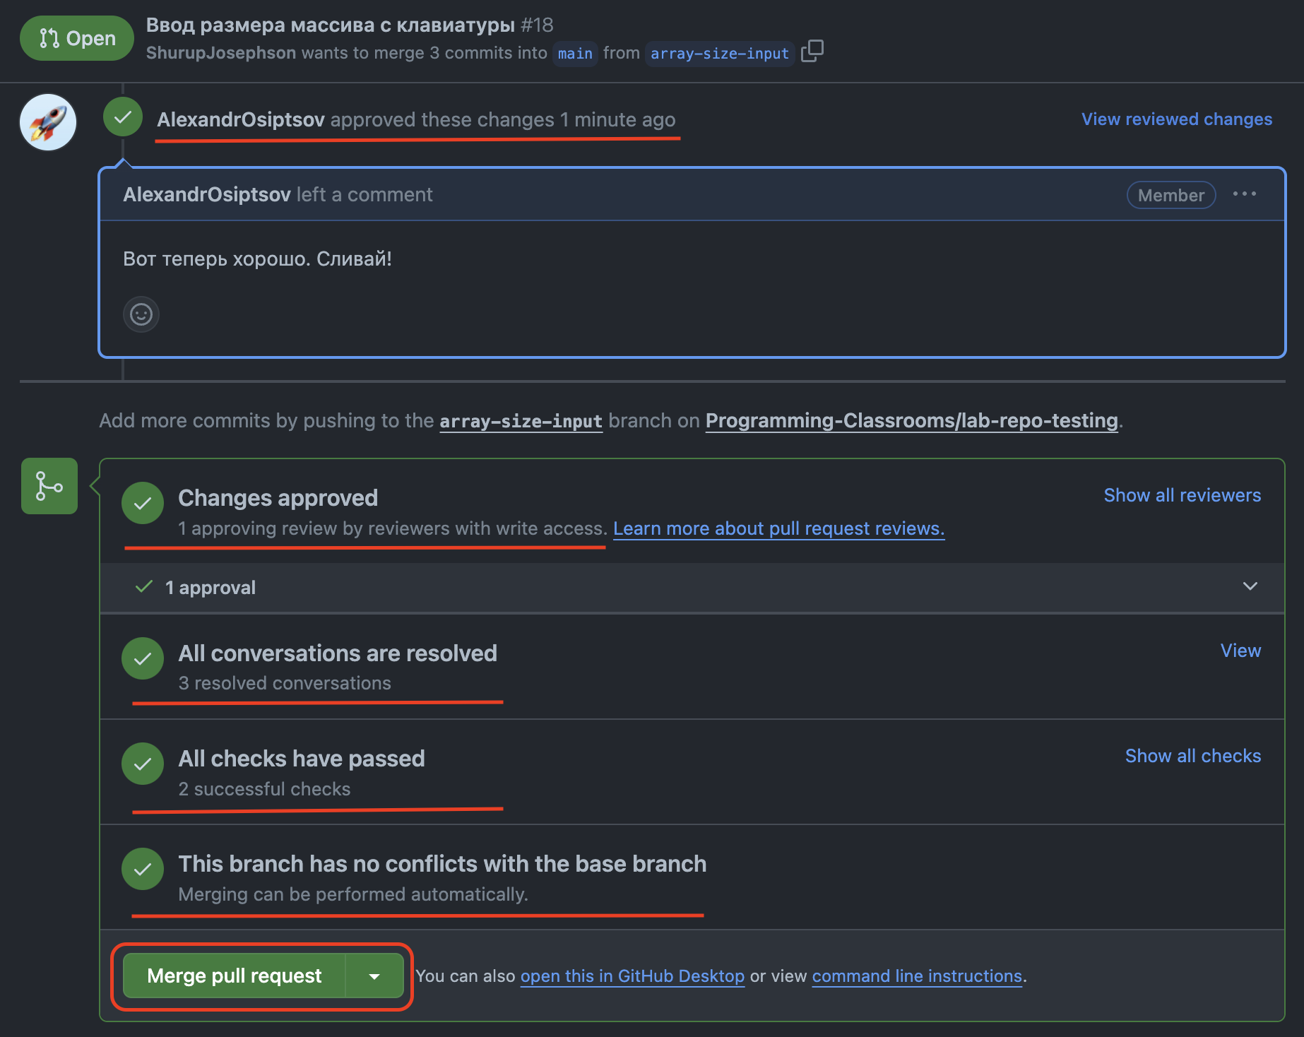The image size is (1304, 1037).
Task: Click the checkmark beside the no-conflicts status
Action: 143,869
